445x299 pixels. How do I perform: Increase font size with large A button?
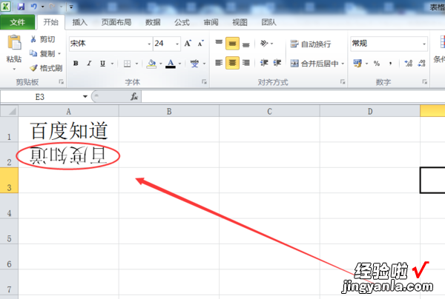[x=188, y=44]
